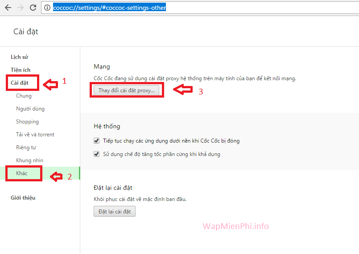
Task: Click the Đặt lại cài đặt section heading
Action: click(x=113, y=188)
